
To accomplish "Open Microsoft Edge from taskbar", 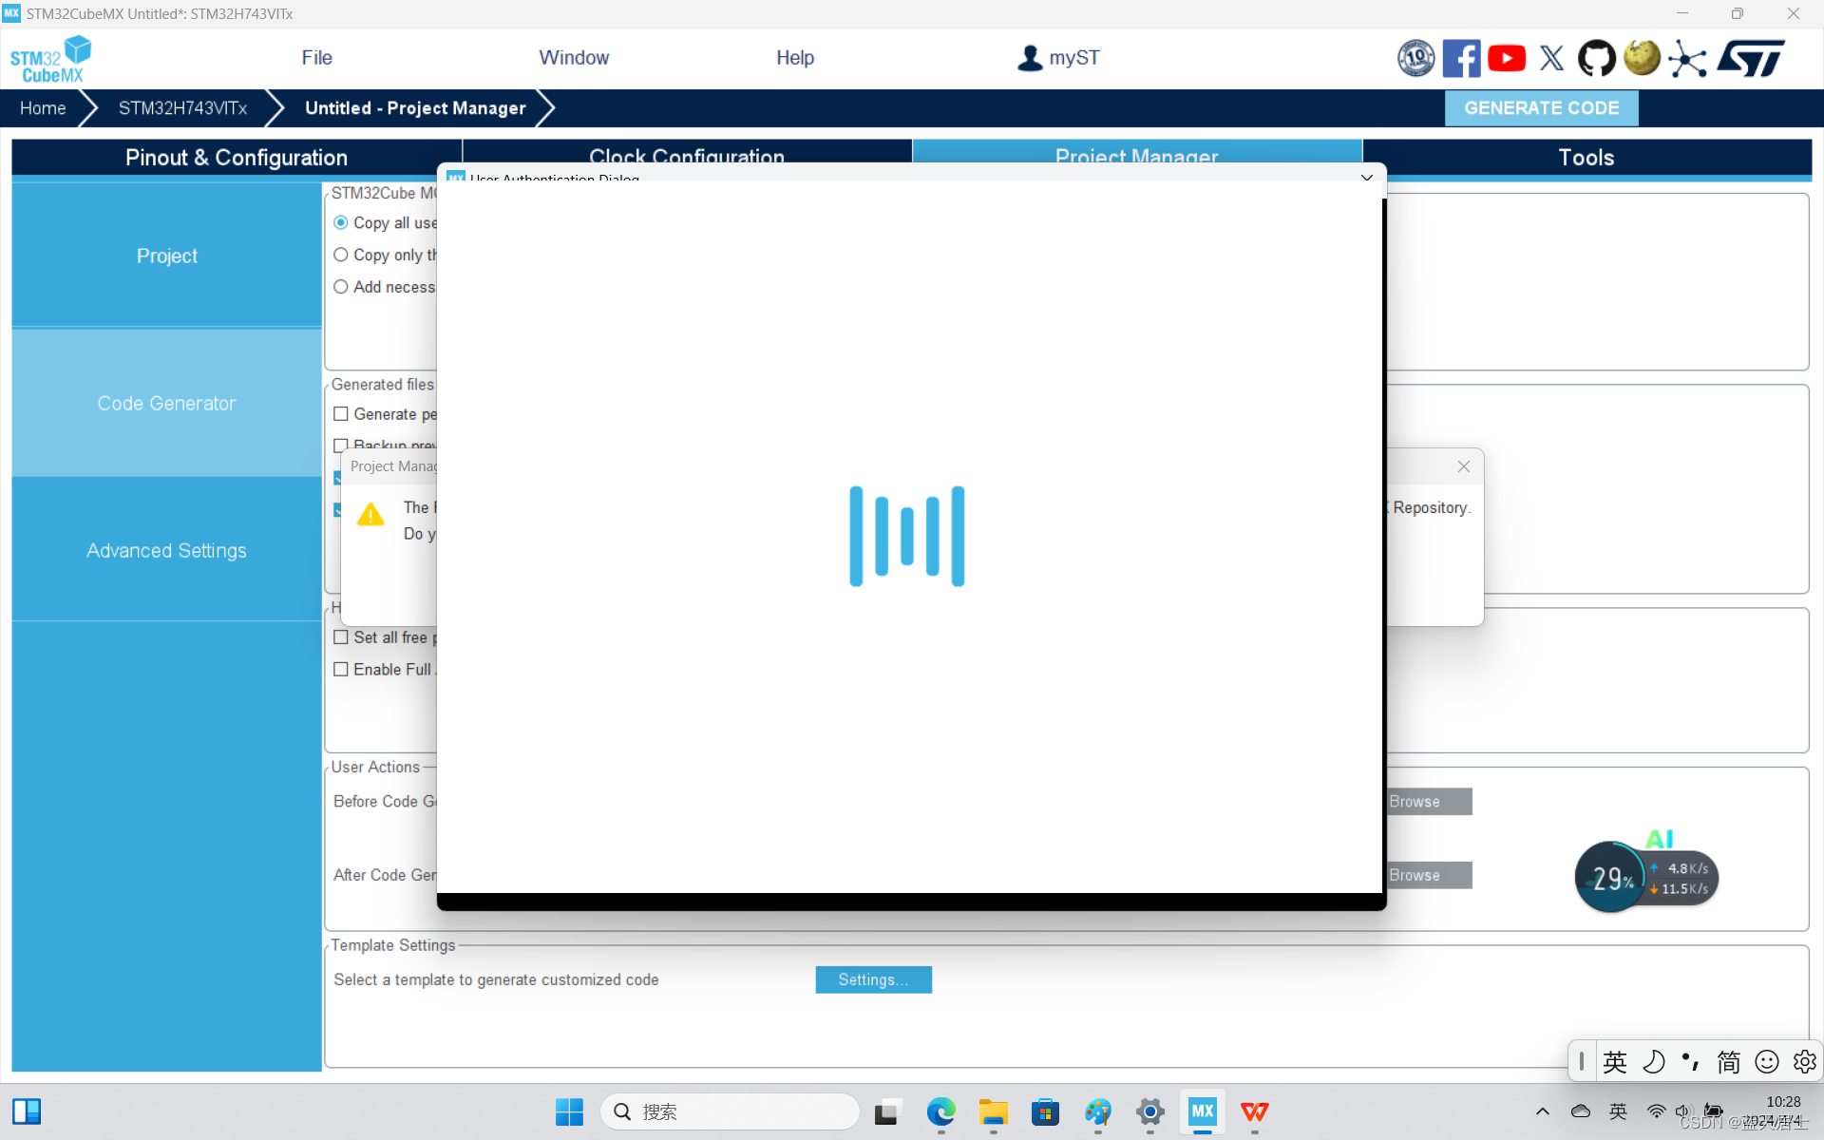I will click(x=940, y=1111).
